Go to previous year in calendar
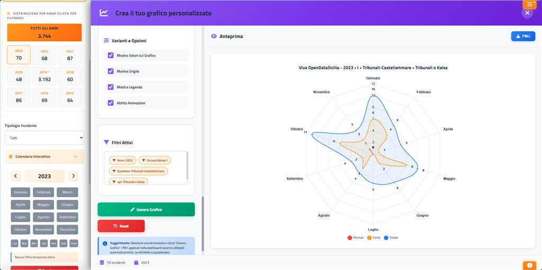The image size is (542, 270). tap(16, 176)
